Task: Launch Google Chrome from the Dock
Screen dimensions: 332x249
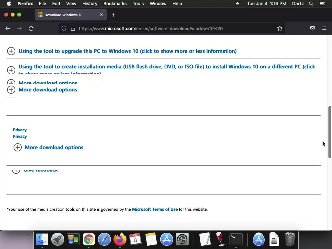Action: tap(89, 239)
